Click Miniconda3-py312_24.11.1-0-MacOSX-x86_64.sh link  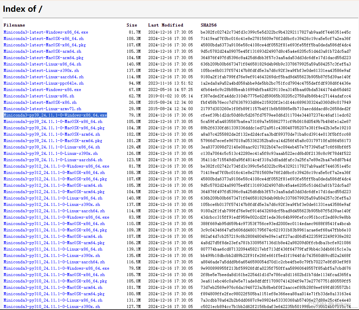click(54, 173)
